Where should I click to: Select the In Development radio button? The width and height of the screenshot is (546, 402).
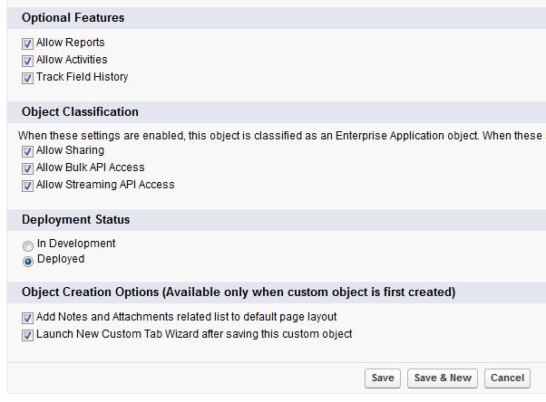(x=28, y=244)
